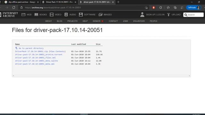This screenshot has width=205, height=115.
Task: Click the Size column header
Action: click(x=98, y=44)
